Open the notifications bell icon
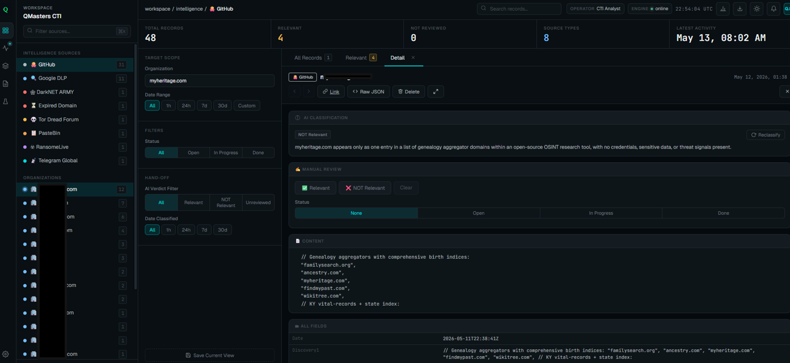The image size is (790, 363). pos(773,9)
